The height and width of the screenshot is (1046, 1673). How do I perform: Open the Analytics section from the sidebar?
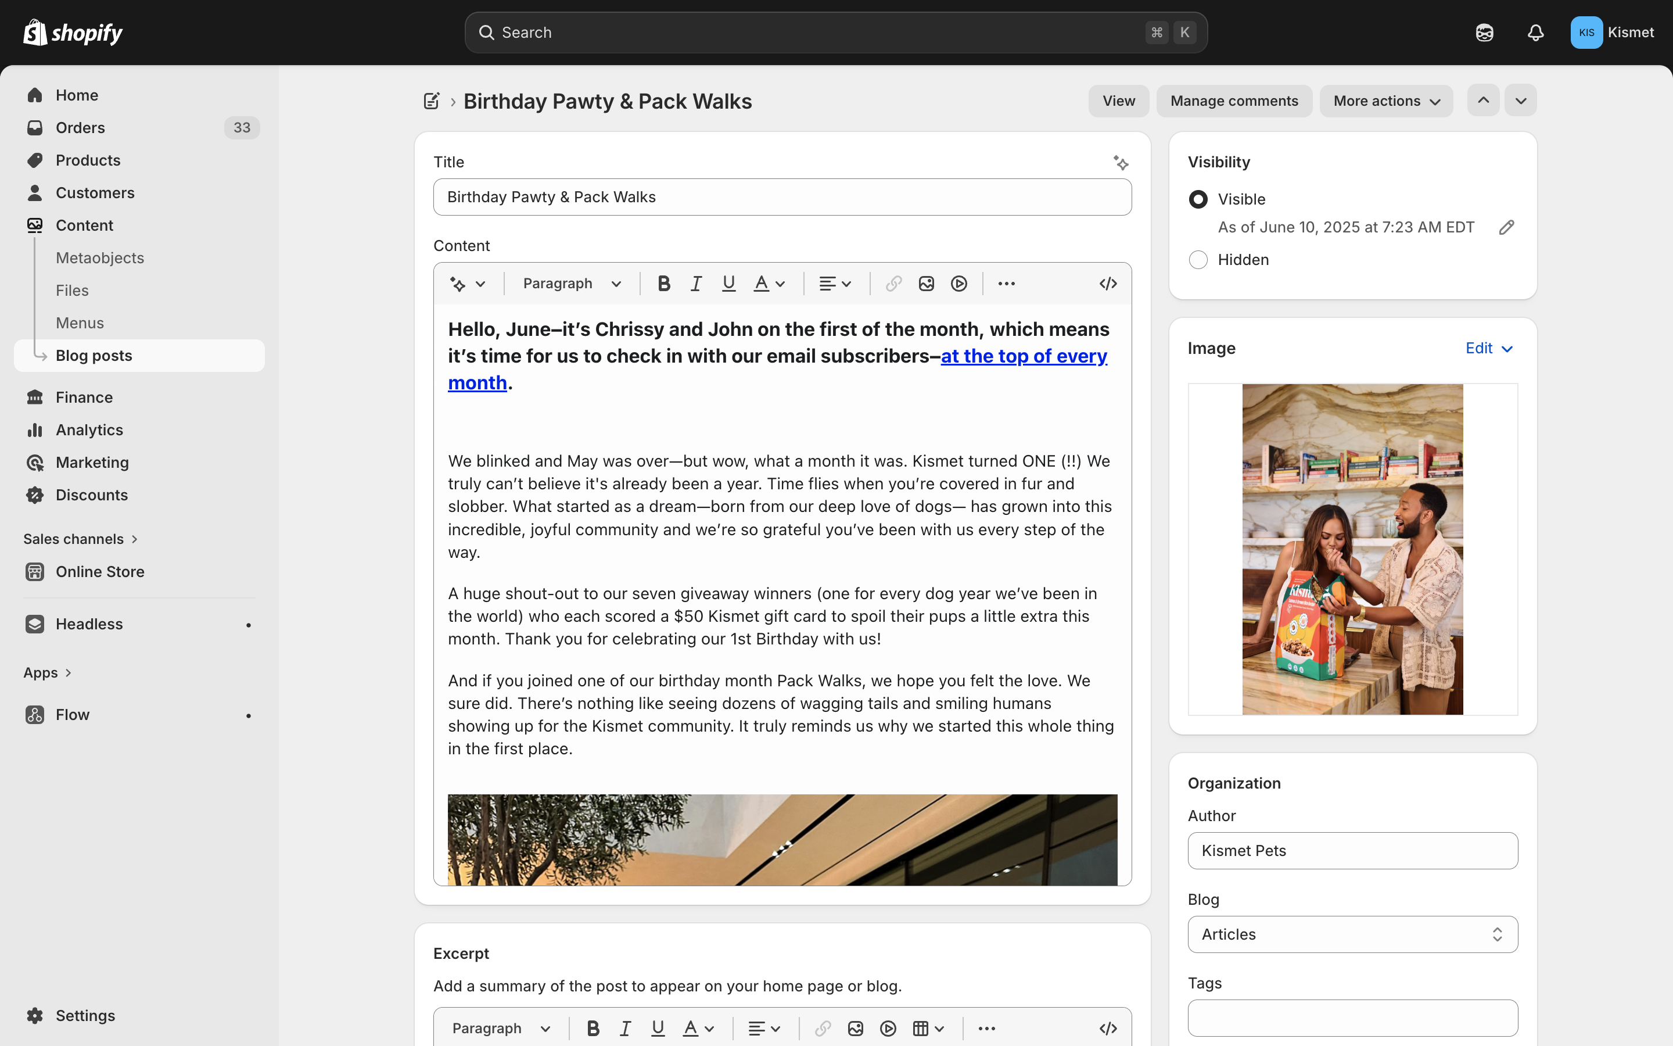(x=89, y=429)
